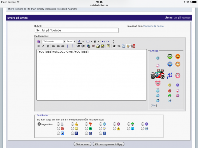
Task: Insert the motorcycle rider smiley
Action: coord(157,74)
